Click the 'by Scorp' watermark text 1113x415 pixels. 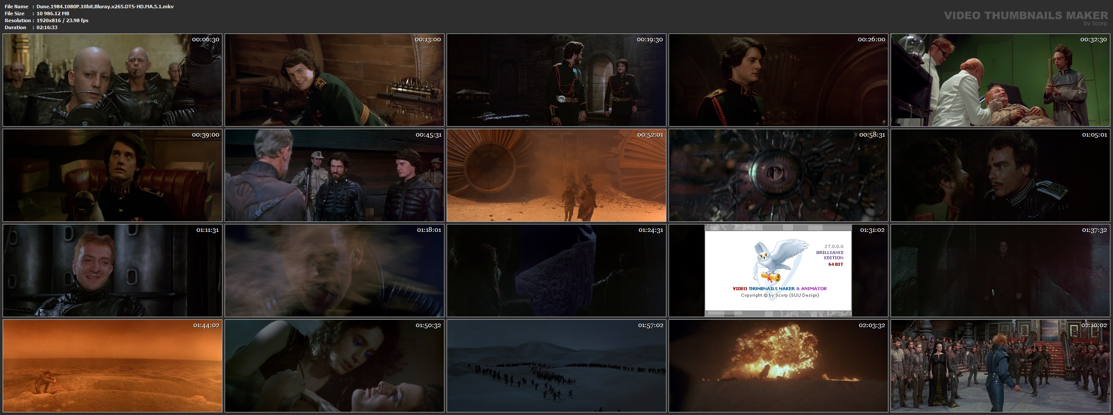[1095, 24]
